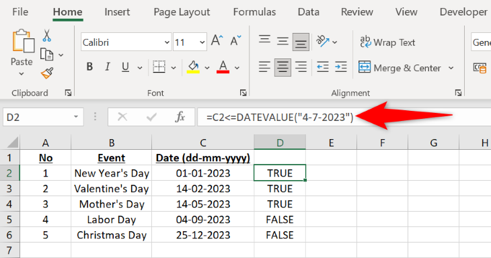Screen dimensions: 491x258
Task: Apply borders with the Borders icon
Action: pyautogui.click(x=159, y=67)
